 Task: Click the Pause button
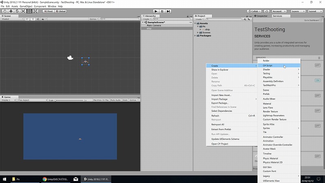click(x=162, y=11)
